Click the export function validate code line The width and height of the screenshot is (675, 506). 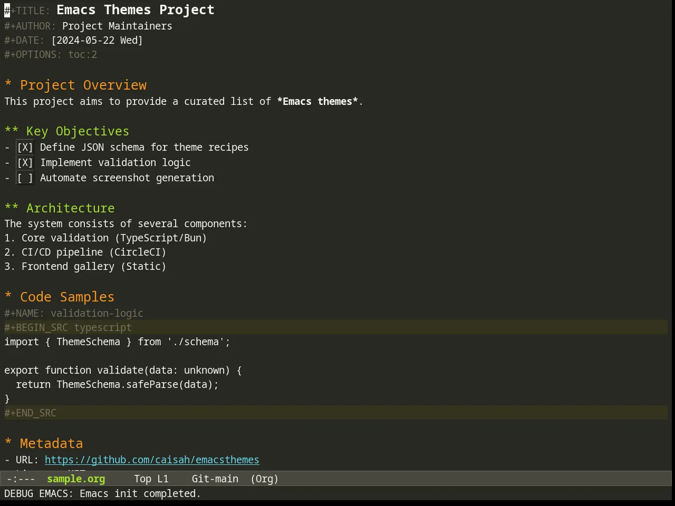point(123,370)
